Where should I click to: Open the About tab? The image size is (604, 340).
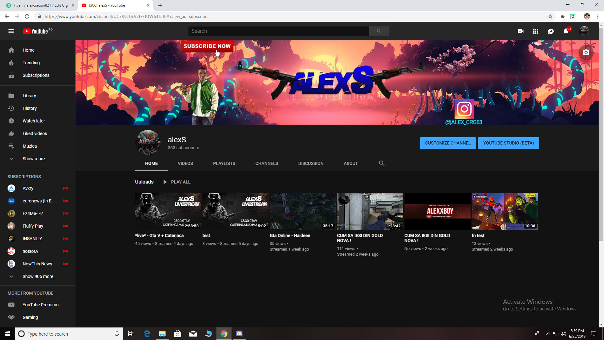[351, 163]
